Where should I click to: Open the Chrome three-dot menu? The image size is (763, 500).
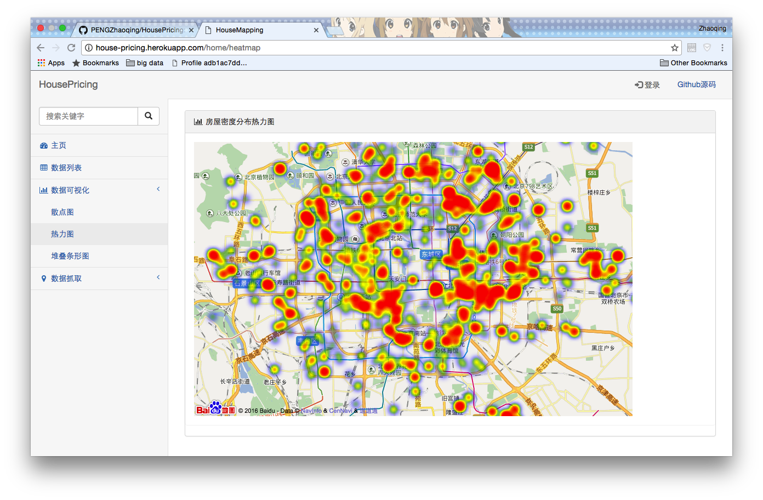point(722,48)
